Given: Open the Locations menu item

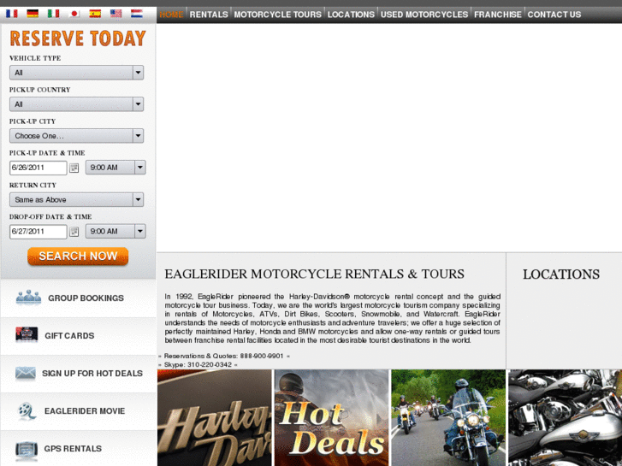Looking at the screenshot, I should [351, 15].
